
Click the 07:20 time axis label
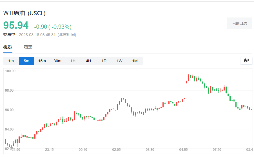pos(217,149)
